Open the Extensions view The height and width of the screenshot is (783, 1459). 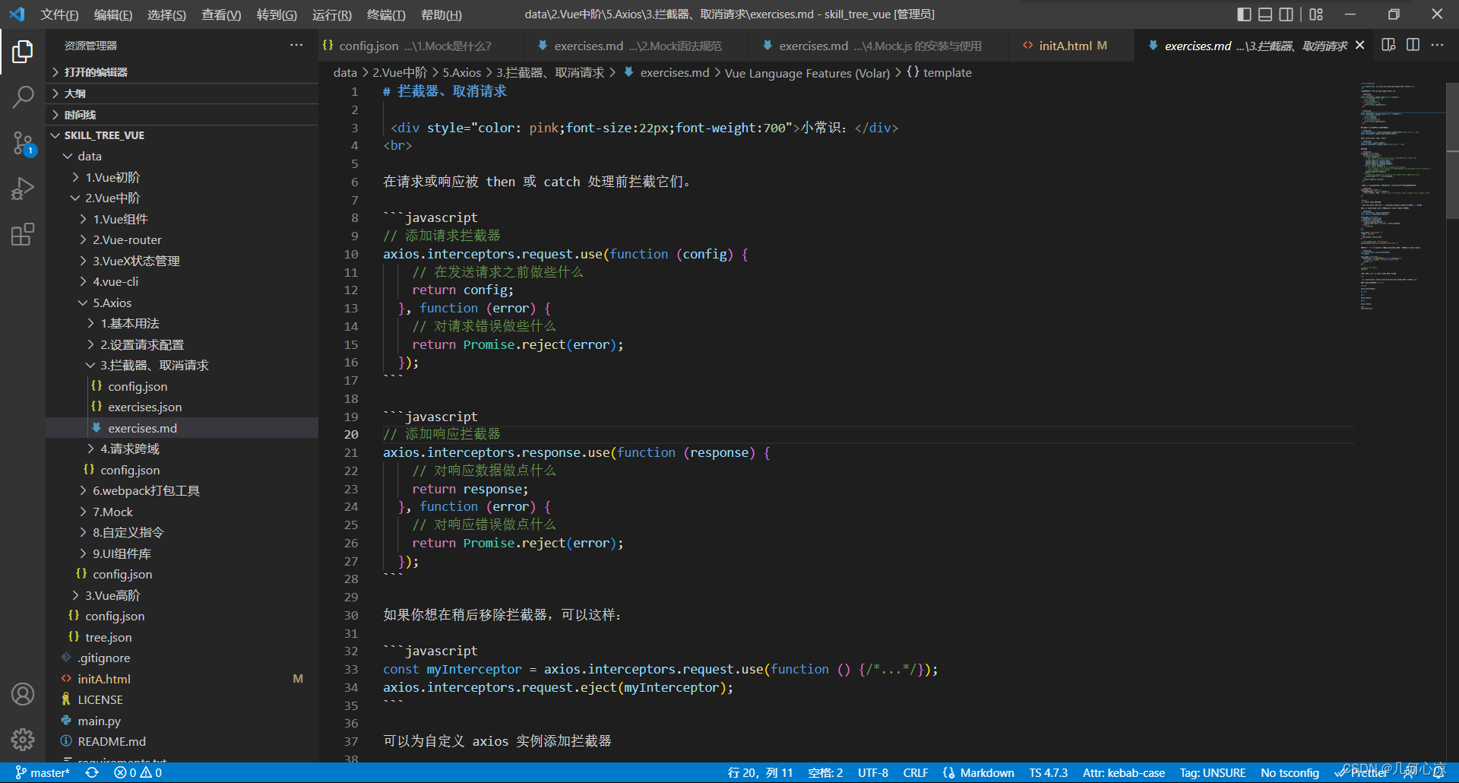(23, 234)
